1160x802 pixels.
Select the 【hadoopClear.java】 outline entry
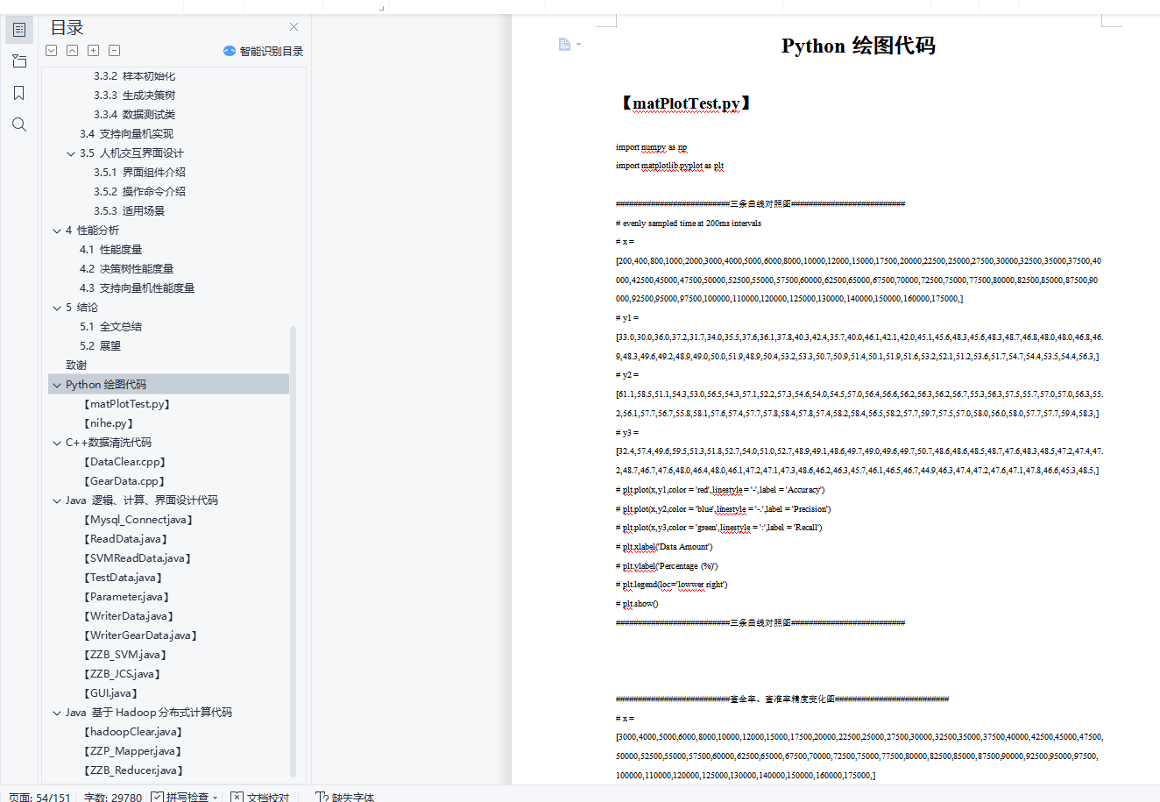click(132, 732)
